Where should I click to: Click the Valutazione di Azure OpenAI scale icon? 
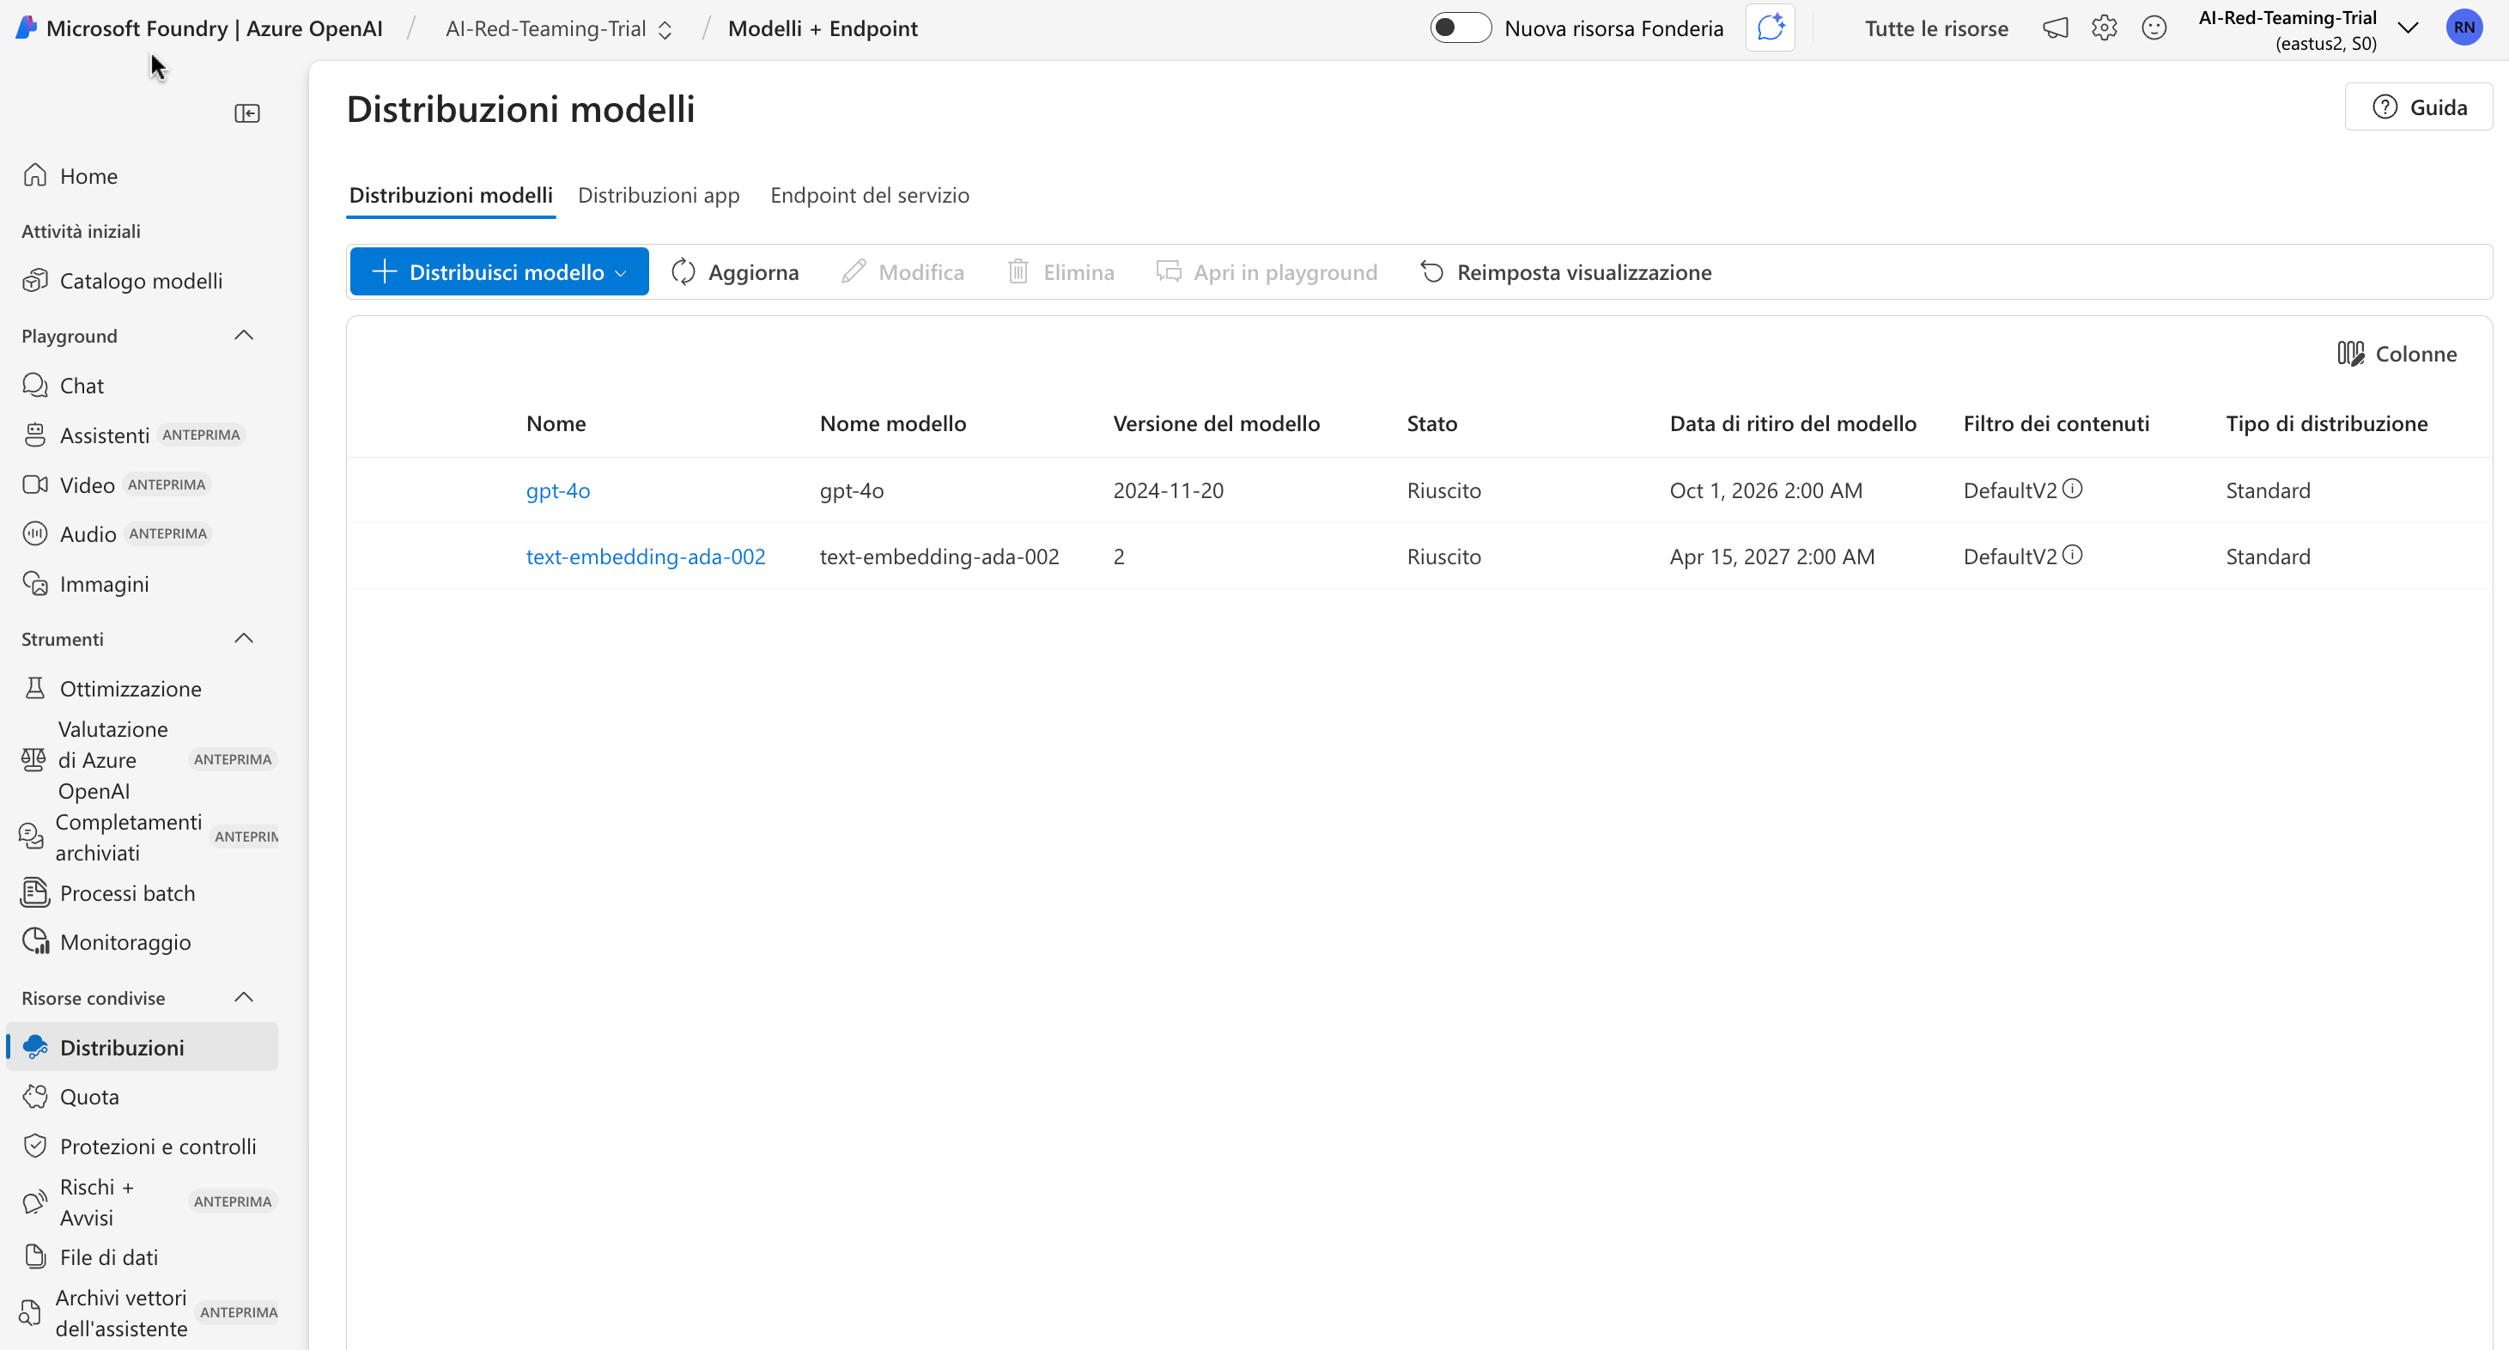click(33, 760)
